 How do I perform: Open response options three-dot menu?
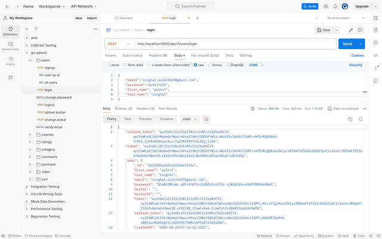tap(365, 109)
